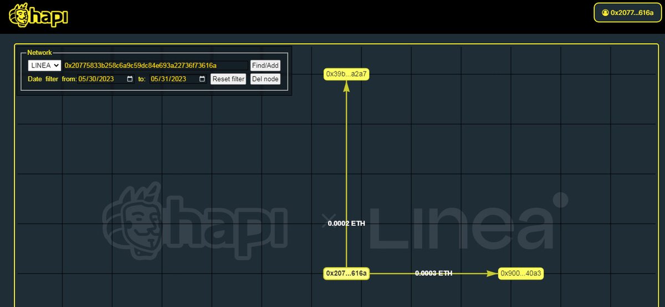
Task: Click the Reset filter button
Action: (x=228, y=79)
